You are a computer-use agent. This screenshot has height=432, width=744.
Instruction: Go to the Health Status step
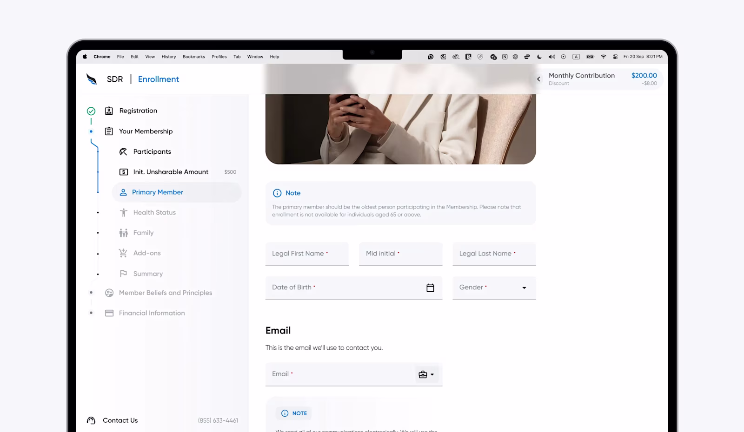[x=154, y=212]
